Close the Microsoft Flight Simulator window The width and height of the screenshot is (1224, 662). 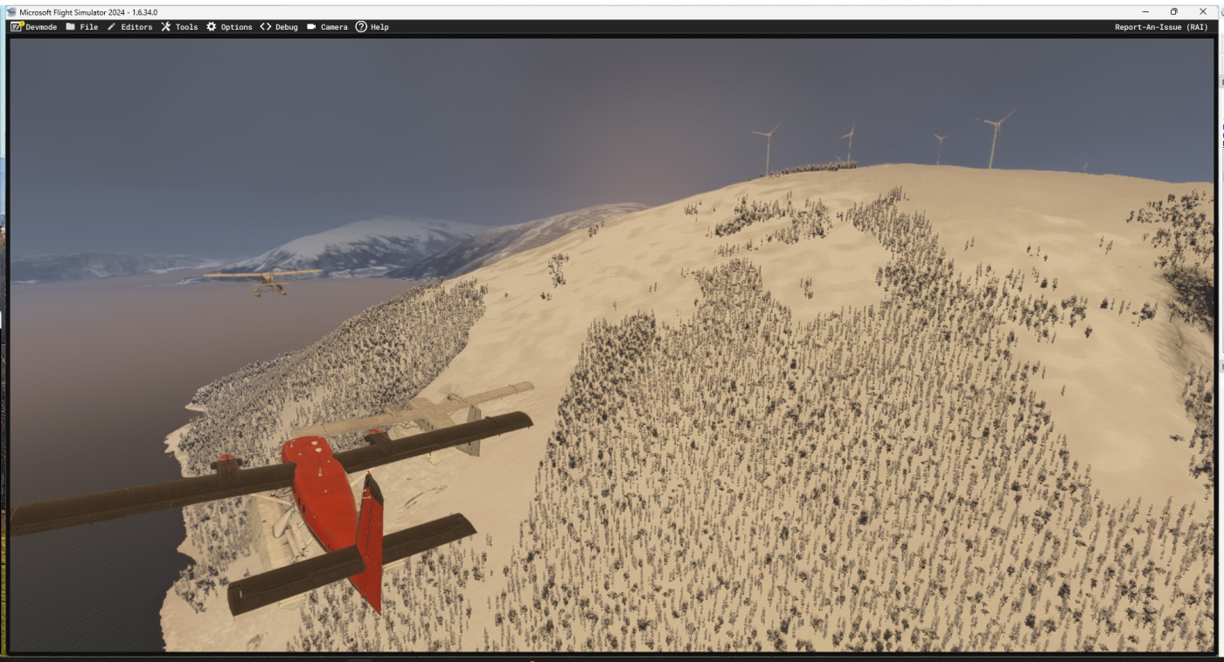click(x=1203, y=11)
